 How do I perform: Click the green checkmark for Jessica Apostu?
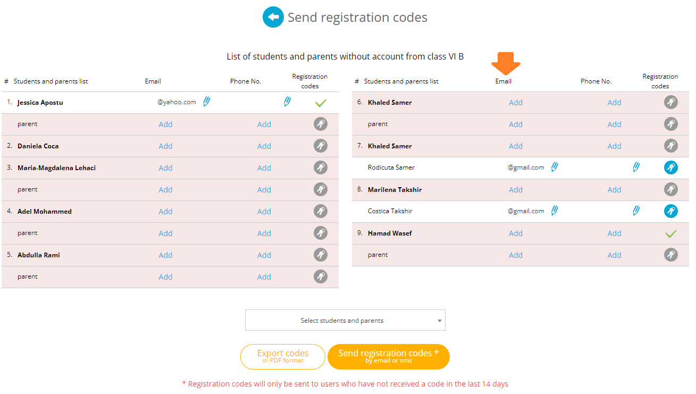point(320,103)
